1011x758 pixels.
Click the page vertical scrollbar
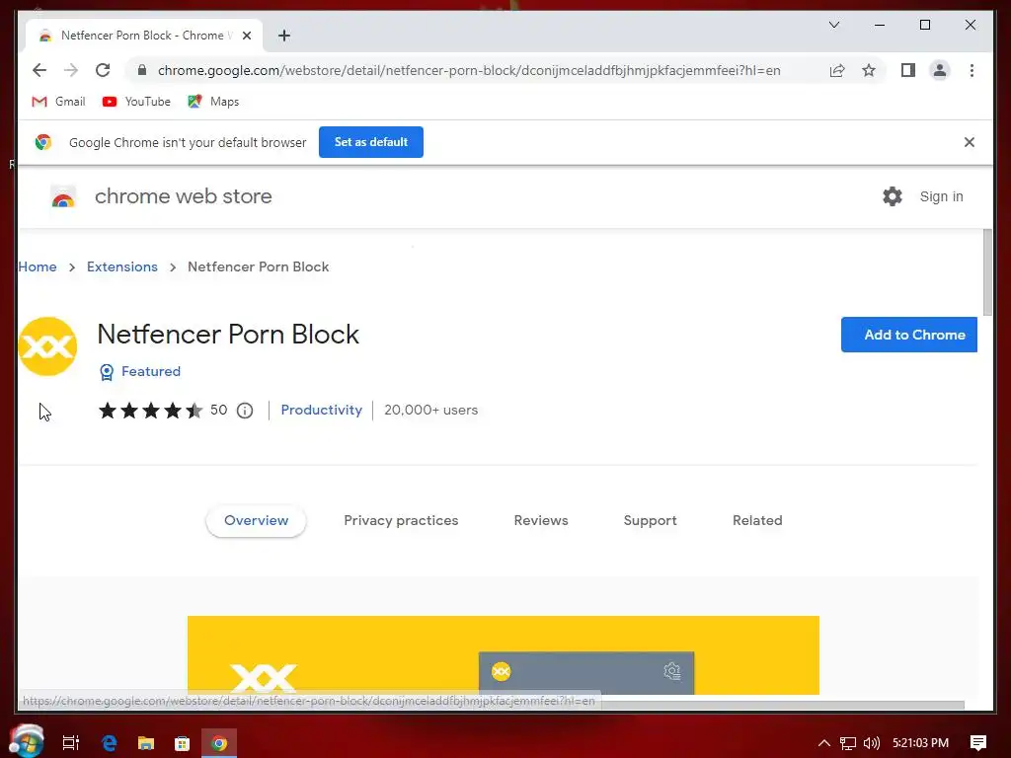[987, 272]
